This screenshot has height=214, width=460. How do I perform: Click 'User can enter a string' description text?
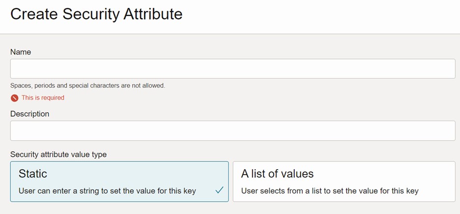click(107, 191)
